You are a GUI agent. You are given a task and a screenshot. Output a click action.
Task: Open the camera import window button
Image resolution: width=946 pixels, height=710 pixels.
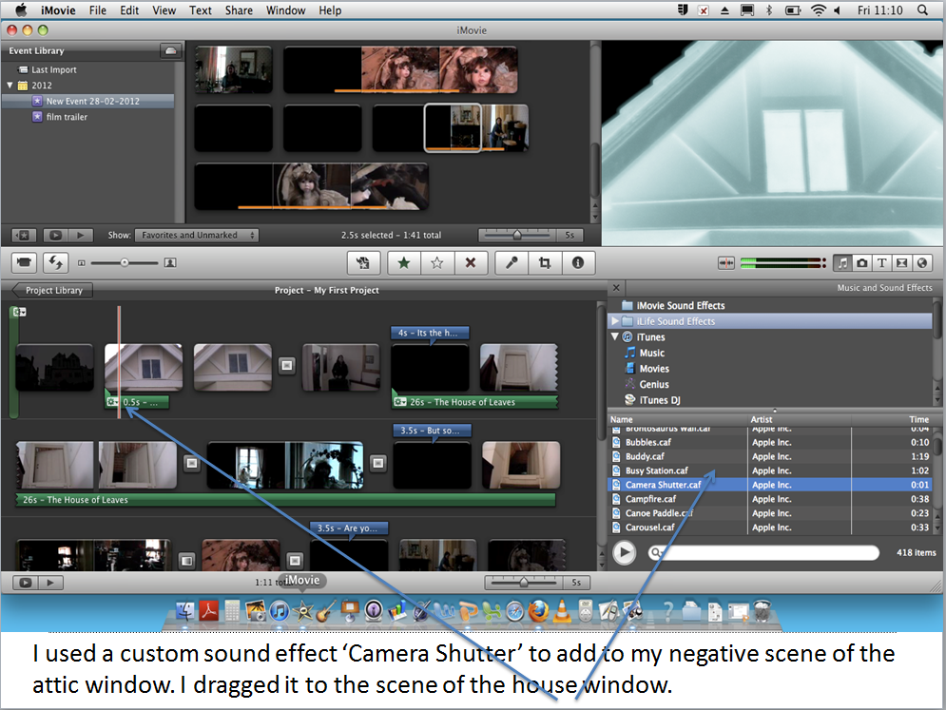tap(24, 262)
